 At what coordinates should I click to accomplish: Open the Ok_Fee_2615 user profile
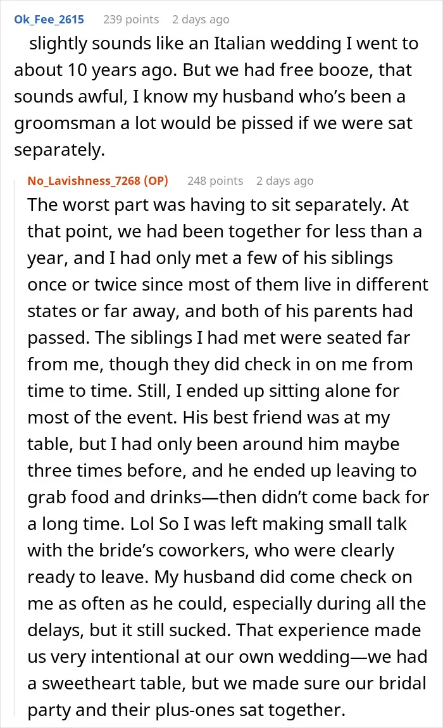pyautogui.click(x=49, y=20)
